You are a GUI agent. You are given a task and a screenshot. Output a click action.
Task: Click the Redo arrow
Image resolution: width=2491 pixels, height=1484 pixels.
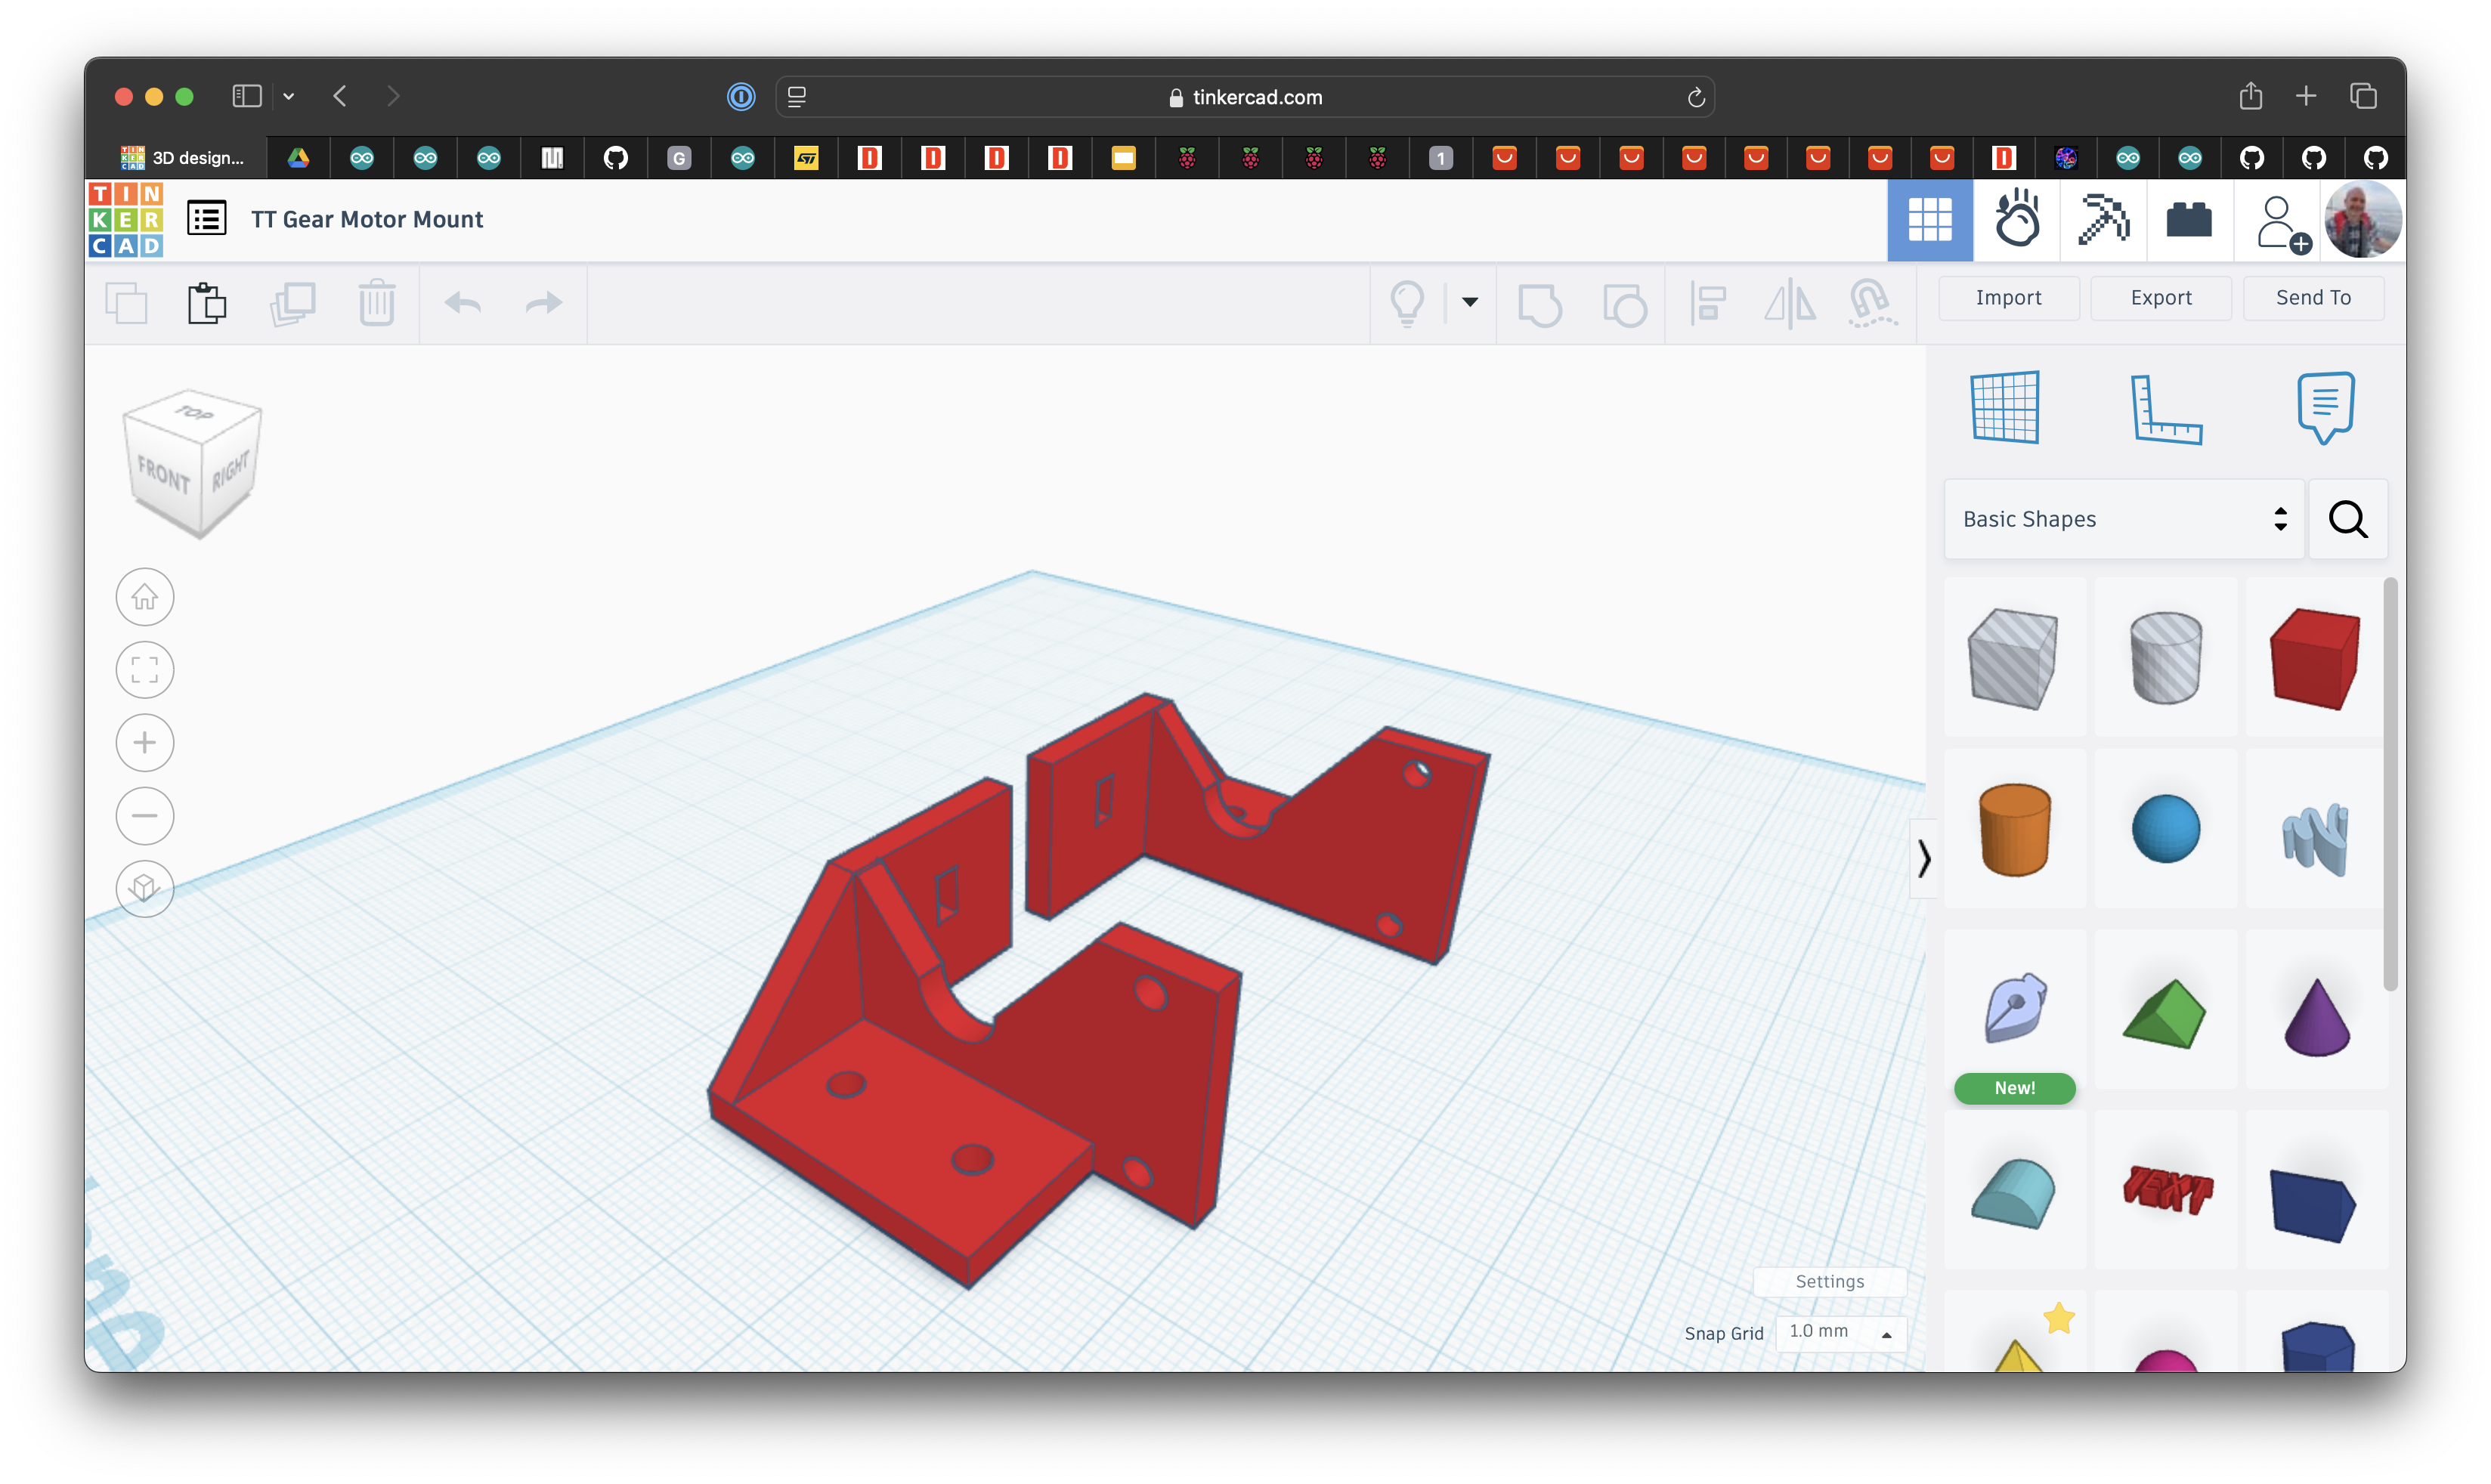click(544, 303)
